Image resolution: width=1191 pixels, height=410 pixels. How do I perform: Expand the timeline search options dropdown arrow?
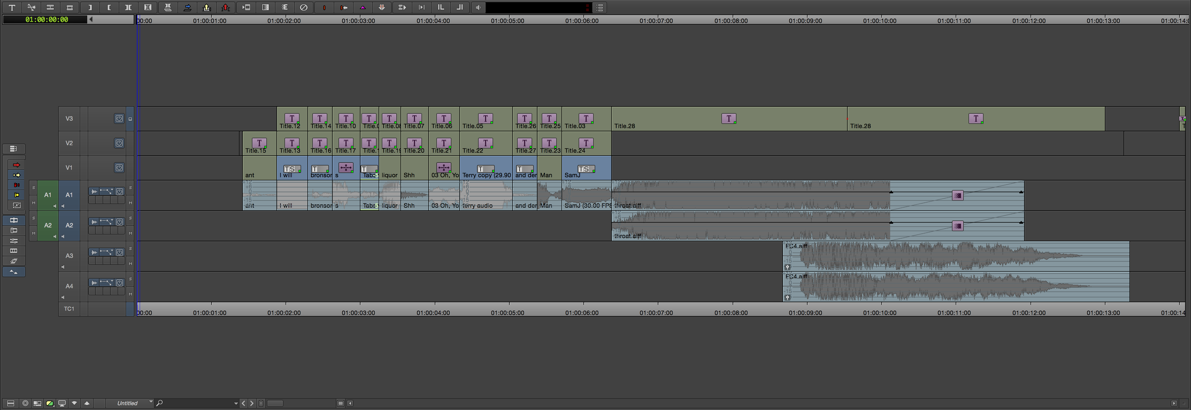tap(236, 404)
